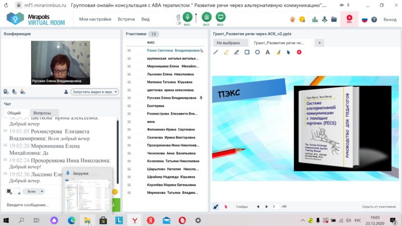Select the broom clear tool
Screen dimensions: 402x226
coord(278,52)
